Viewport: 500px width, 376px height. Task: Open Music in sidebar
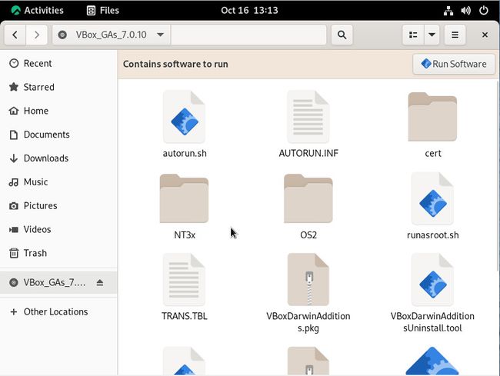click(x=58, y=182)
